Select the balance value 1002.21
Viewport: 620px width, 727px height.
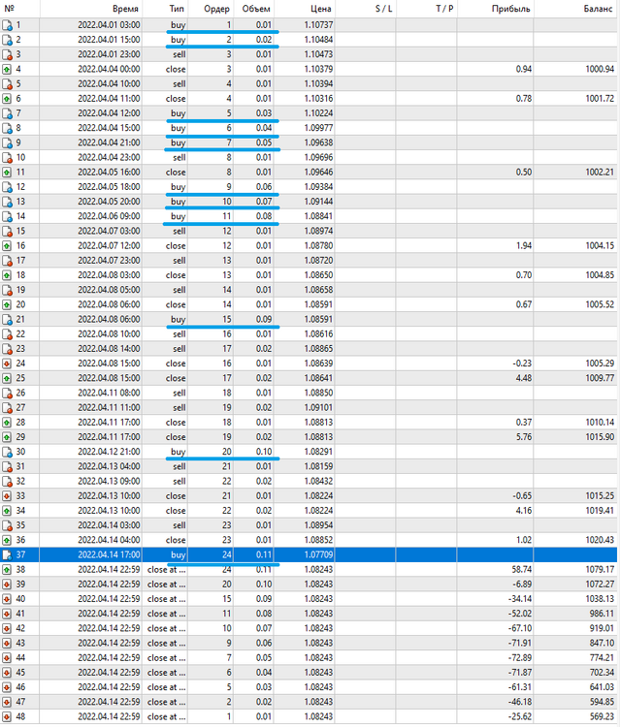pyautogui.click(x=600, y=172)
